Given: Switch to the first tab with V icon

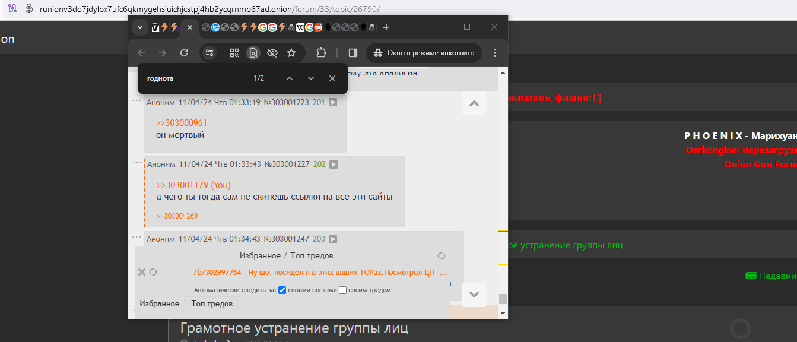Looking at the screenshot, I should click(x=155, y=27).
